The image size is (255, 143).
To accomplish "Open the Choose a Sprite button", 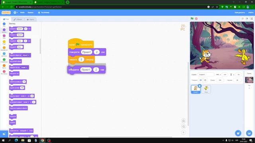I will click(238, 133).
